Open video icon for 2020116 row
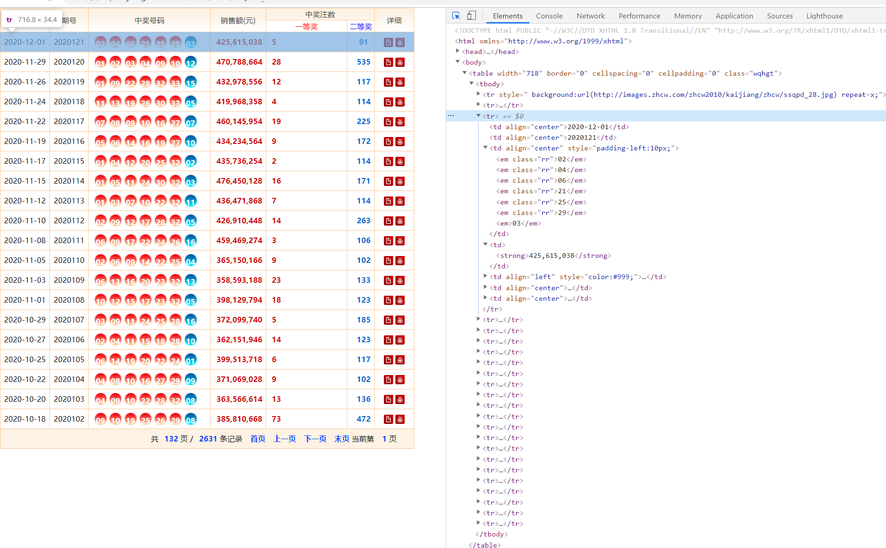 tap(400, 142)
